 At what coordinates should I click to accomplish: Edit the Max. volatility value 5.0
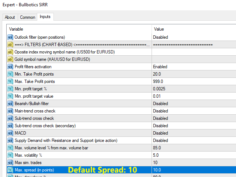[194, 155]
